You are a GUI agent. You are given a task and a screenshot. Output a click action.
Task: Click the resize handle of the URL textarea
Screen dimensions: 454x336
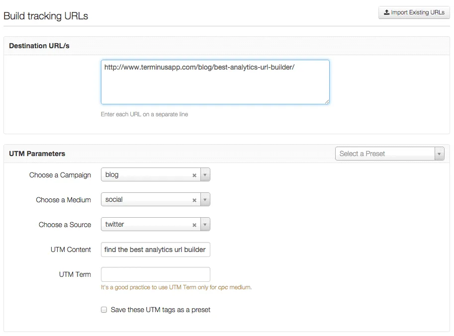(327, 101)
